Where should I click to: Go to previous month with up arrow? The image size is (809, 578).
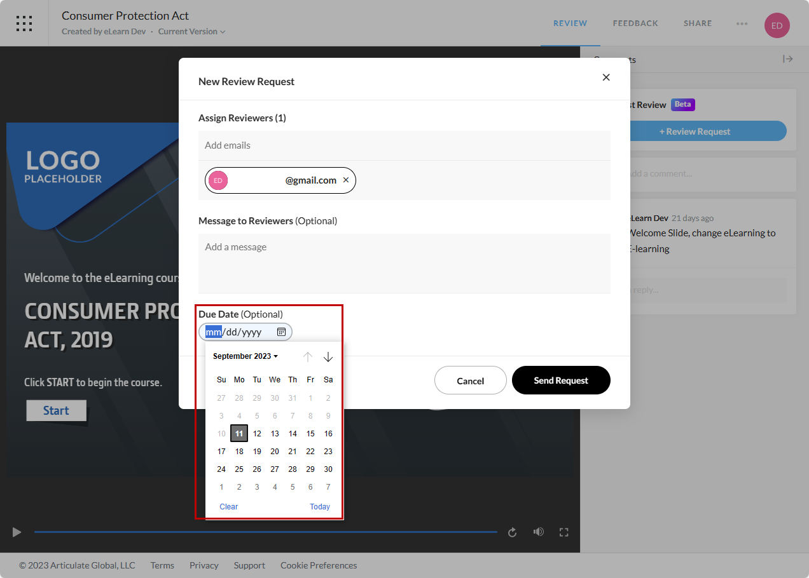308,357
